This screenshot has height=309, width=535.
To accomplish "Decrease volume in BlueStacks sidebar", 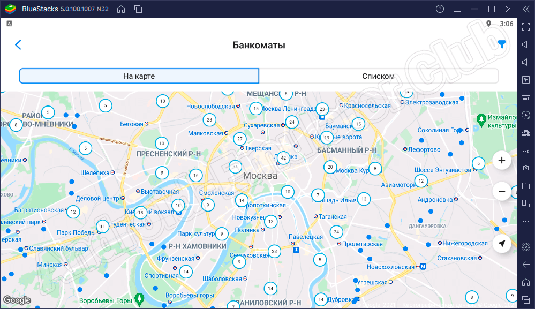I will pyautogui.click(x=526, y=62).
